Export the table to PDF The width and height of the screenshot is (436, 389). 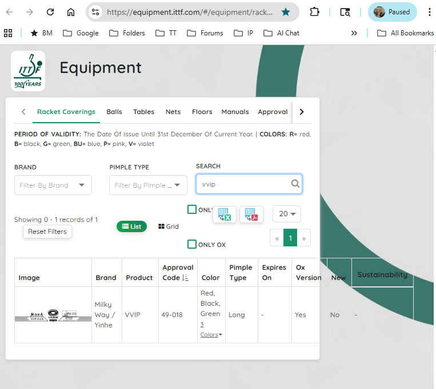251,214
